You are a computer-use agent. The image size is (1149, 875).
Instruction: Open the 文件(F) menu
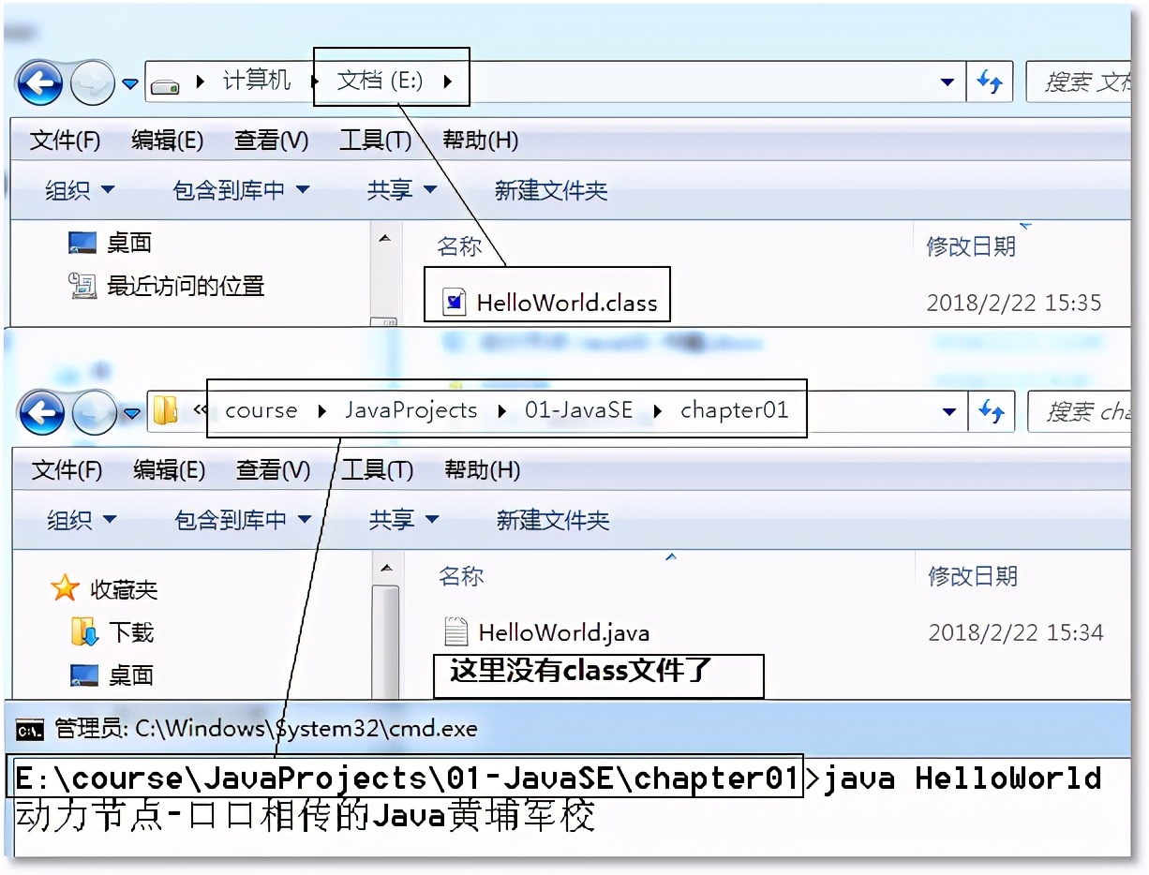click(x=64, y=140)
